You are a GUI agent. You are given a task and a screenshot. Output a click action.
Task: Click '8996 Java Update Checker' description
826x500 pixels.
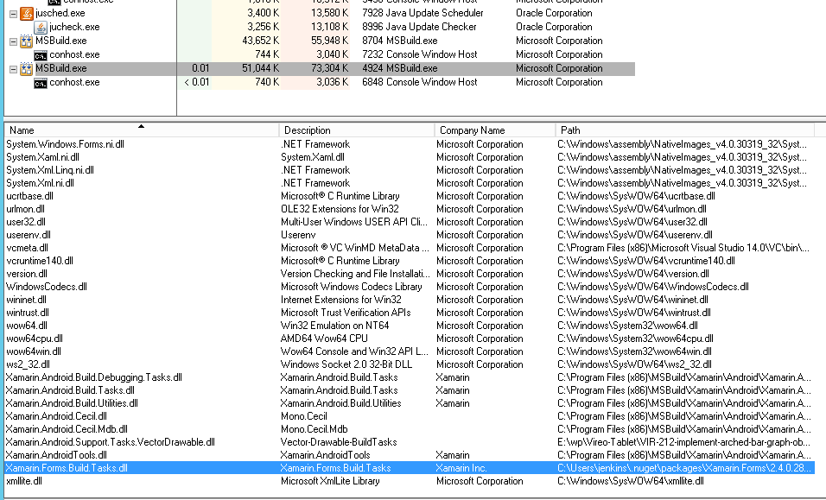pos(419,27)
